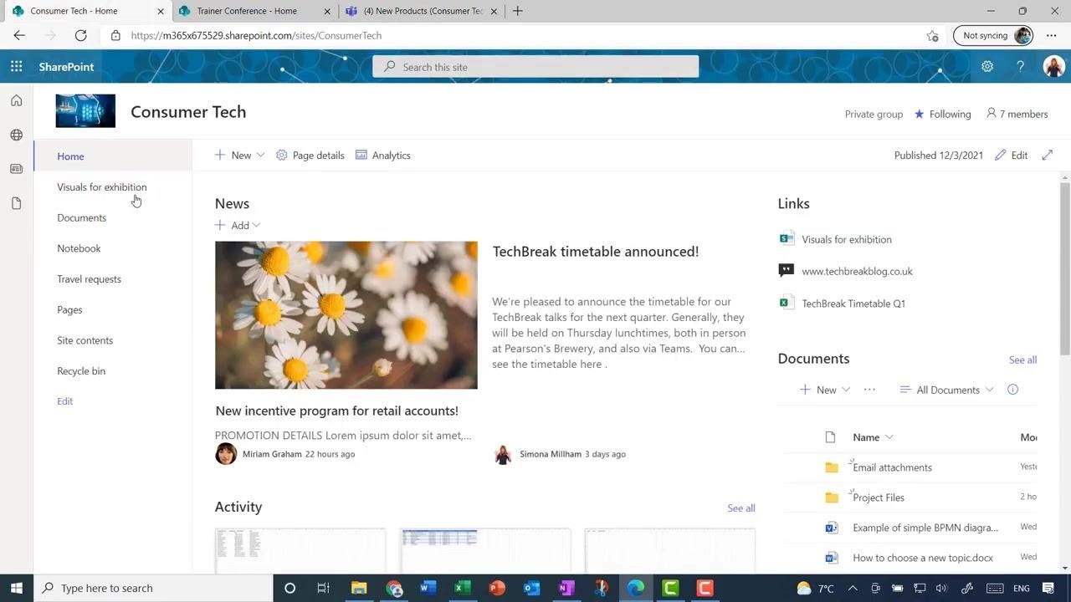Image resolution: width=1071 pixels, height=602 pixels.
Task: Open New incentive program for retail accounts! article
Action: (x=336, y=411)
